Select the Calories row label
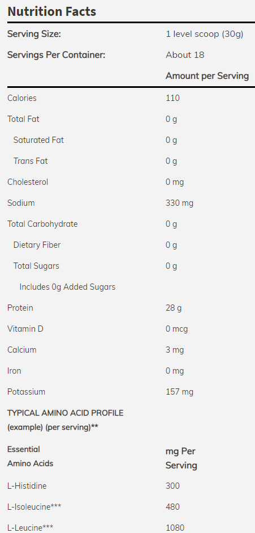Viewport: 255px width, 533px height. (x=22, y=98)
